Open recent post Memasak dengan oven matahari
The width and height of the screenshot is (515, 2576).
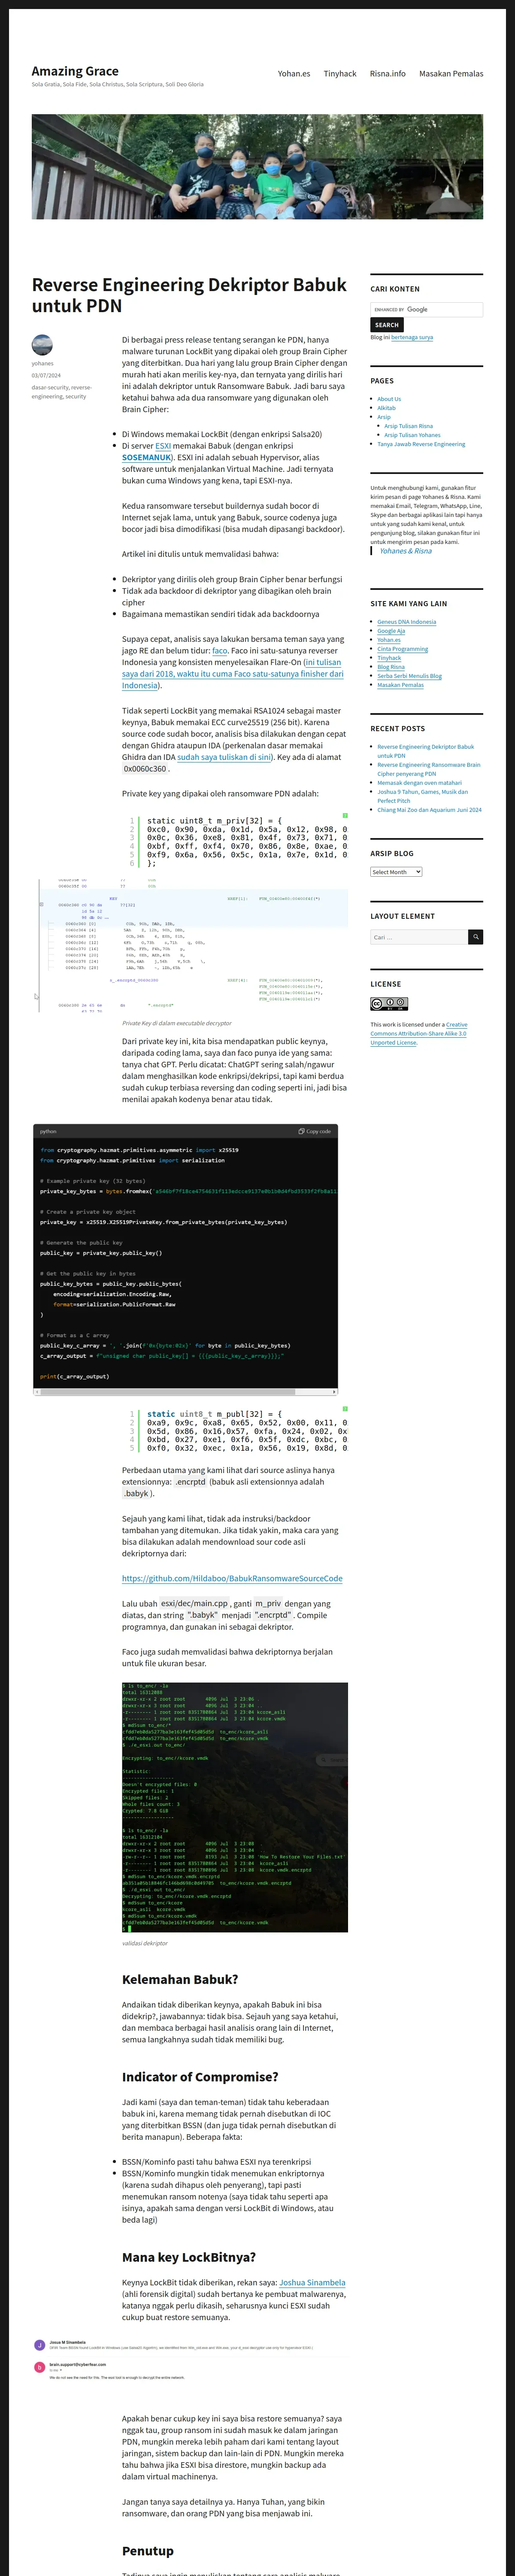coord(420,783)
